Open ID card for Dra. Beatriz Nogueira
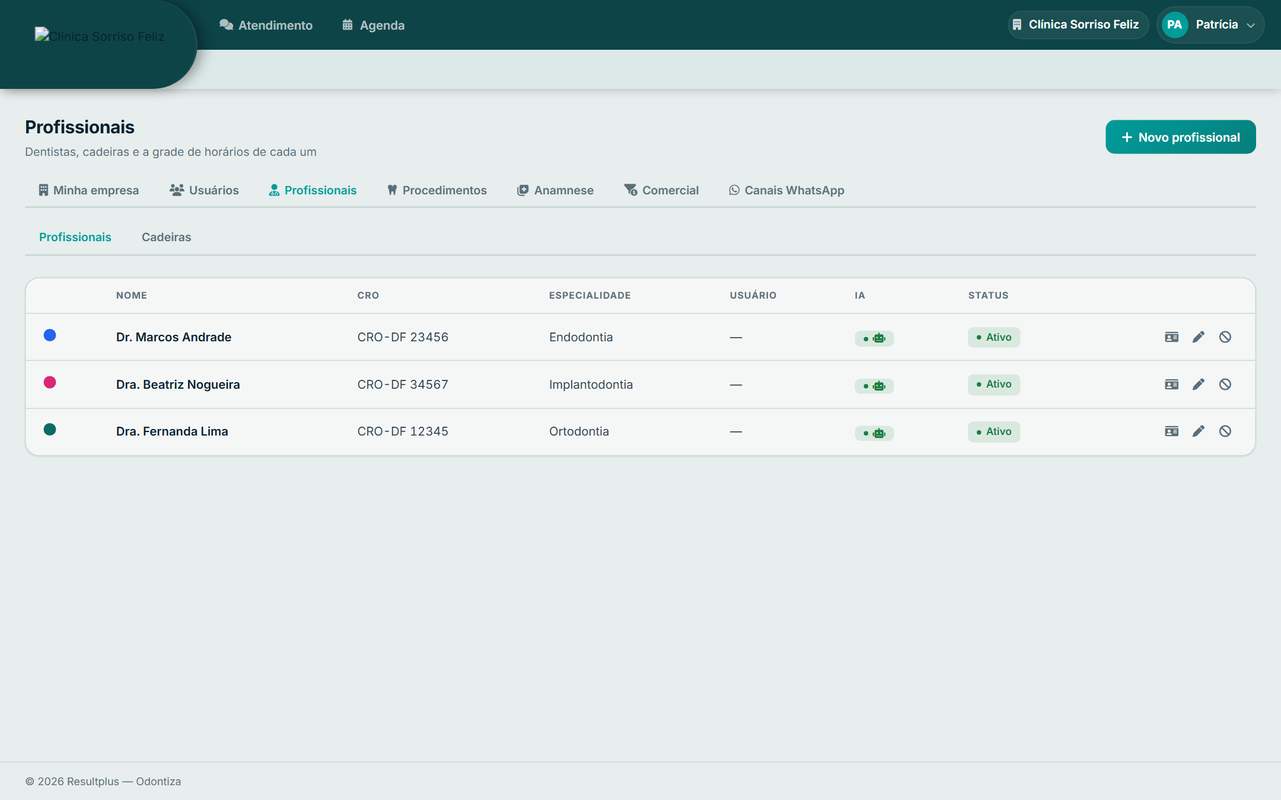The image size is (1281, 800). point(1171,385)
